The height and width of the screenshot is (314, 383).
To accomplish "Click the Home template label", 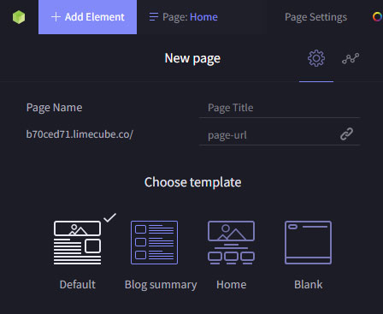I will [x=231, y=285].
